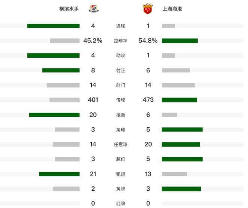Click Yokohama's green tackles bar
This screenshot has height=208, width=248.
coord(54,115)
